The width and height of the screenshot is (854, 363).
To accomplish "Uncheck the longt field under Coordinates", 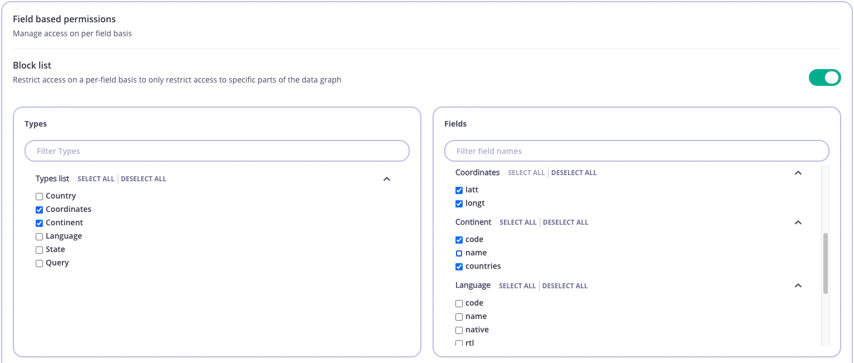I will [459, 204].
